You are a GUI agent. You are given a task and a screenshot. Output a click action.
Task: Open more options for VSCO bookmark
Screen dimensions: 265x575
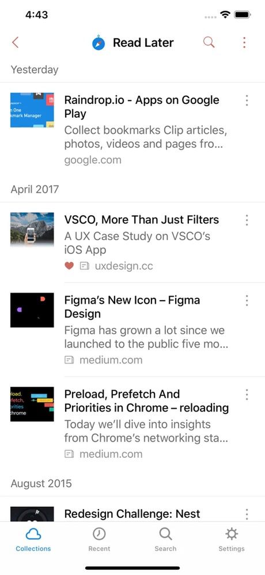247,220
